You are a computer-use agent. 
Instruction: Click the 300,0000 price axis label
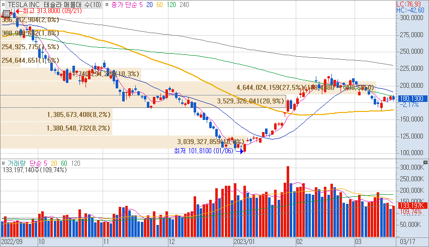411,18
